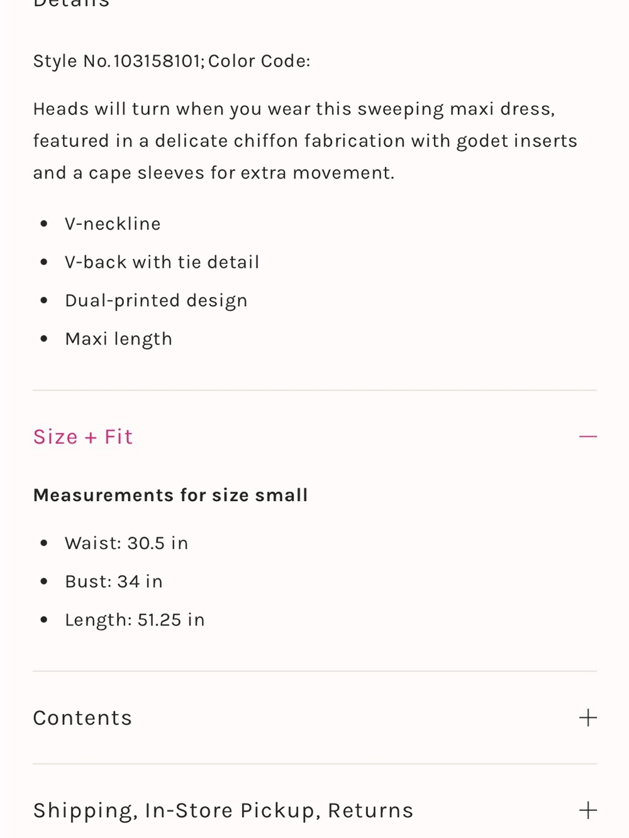Viewport: 629px width, 838px height.
Task: Collapse Size + Fit using the minus icon
Action: pyautogui.click(x=587, y=436)
